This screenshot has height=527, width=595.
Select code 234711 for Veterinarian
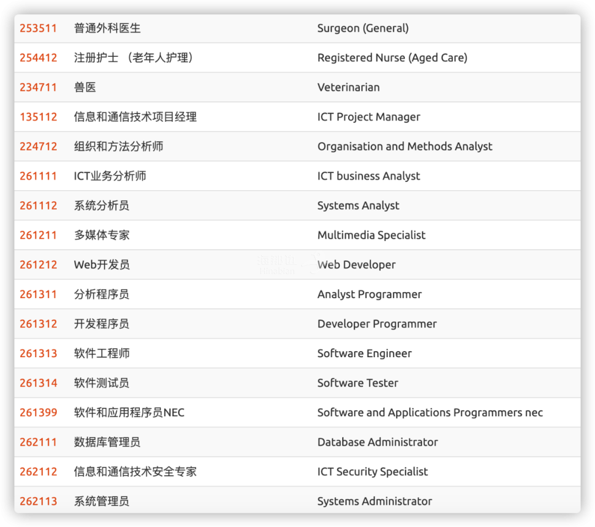[39, 87]
